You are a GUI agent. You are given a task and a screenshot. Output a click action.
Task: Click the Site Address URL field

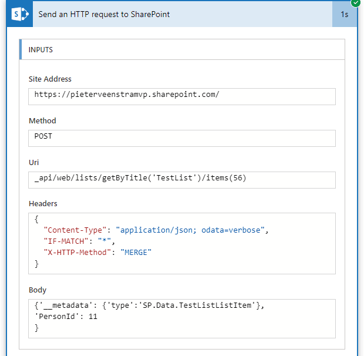182,96
